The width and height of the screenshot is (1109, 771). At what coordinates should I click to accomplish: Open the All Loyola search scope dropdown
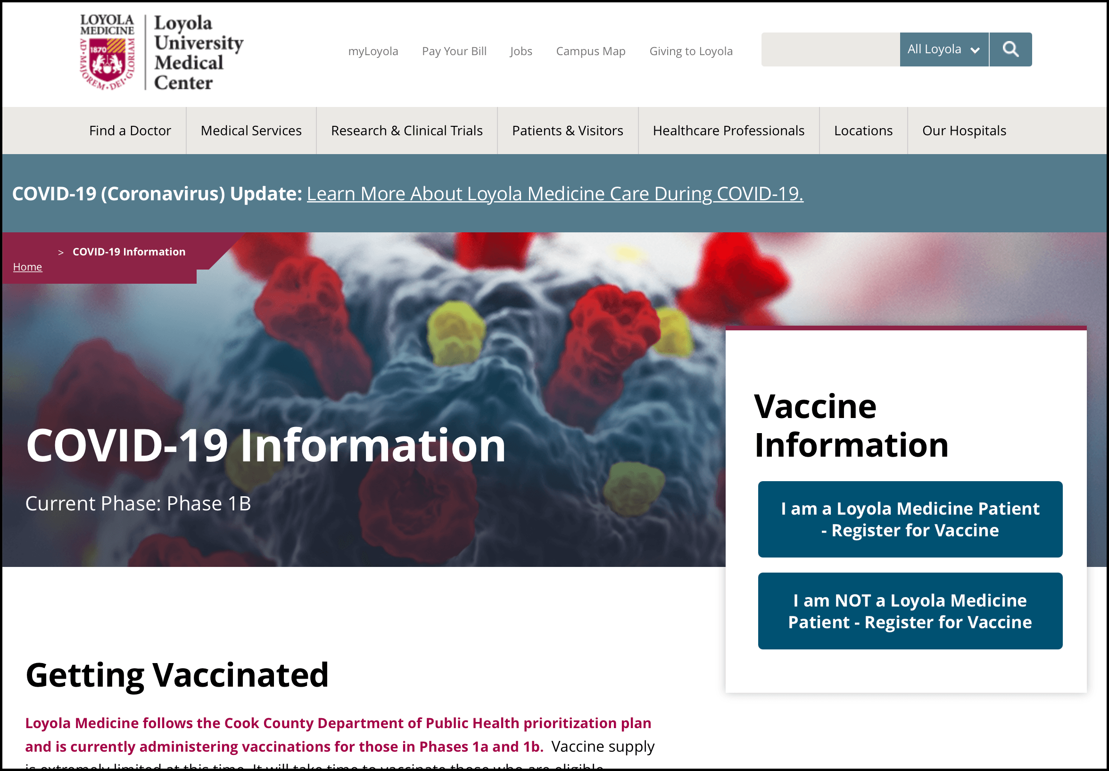point(944,49)
